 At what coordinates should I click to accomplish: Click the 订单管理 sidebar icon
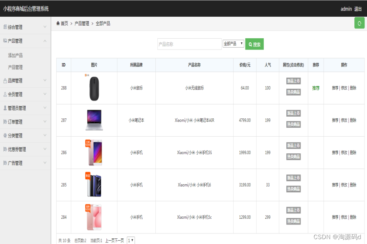click(5, 122)
